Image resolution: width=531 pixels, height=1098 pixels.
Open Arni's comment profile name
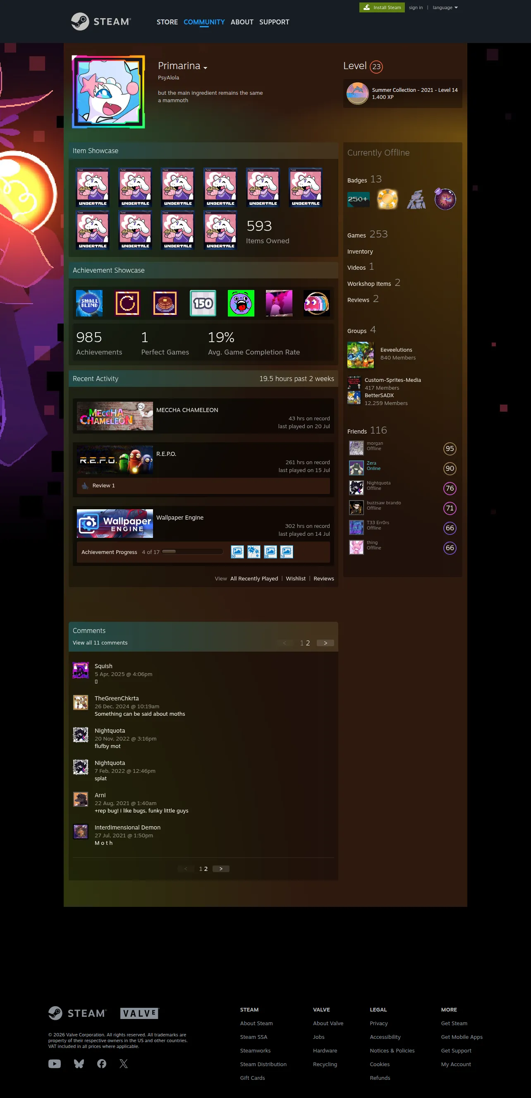point(100,795)
